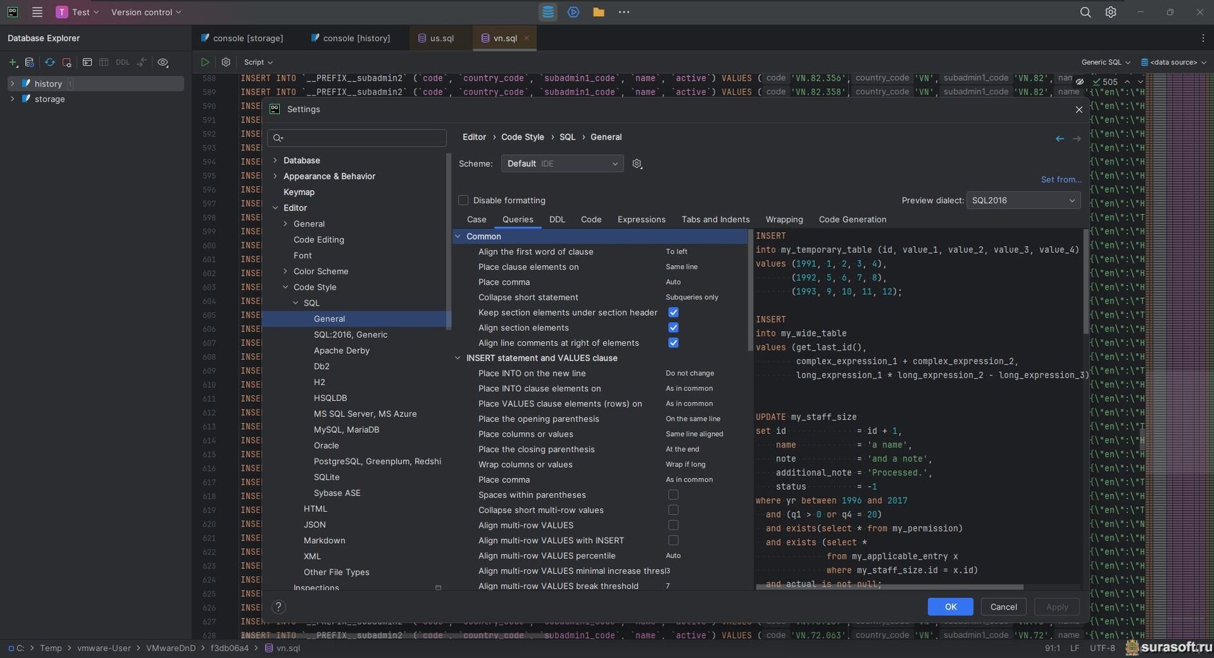
Task: Click the Search Everywhere magnifier icon
Action: 1085,12
